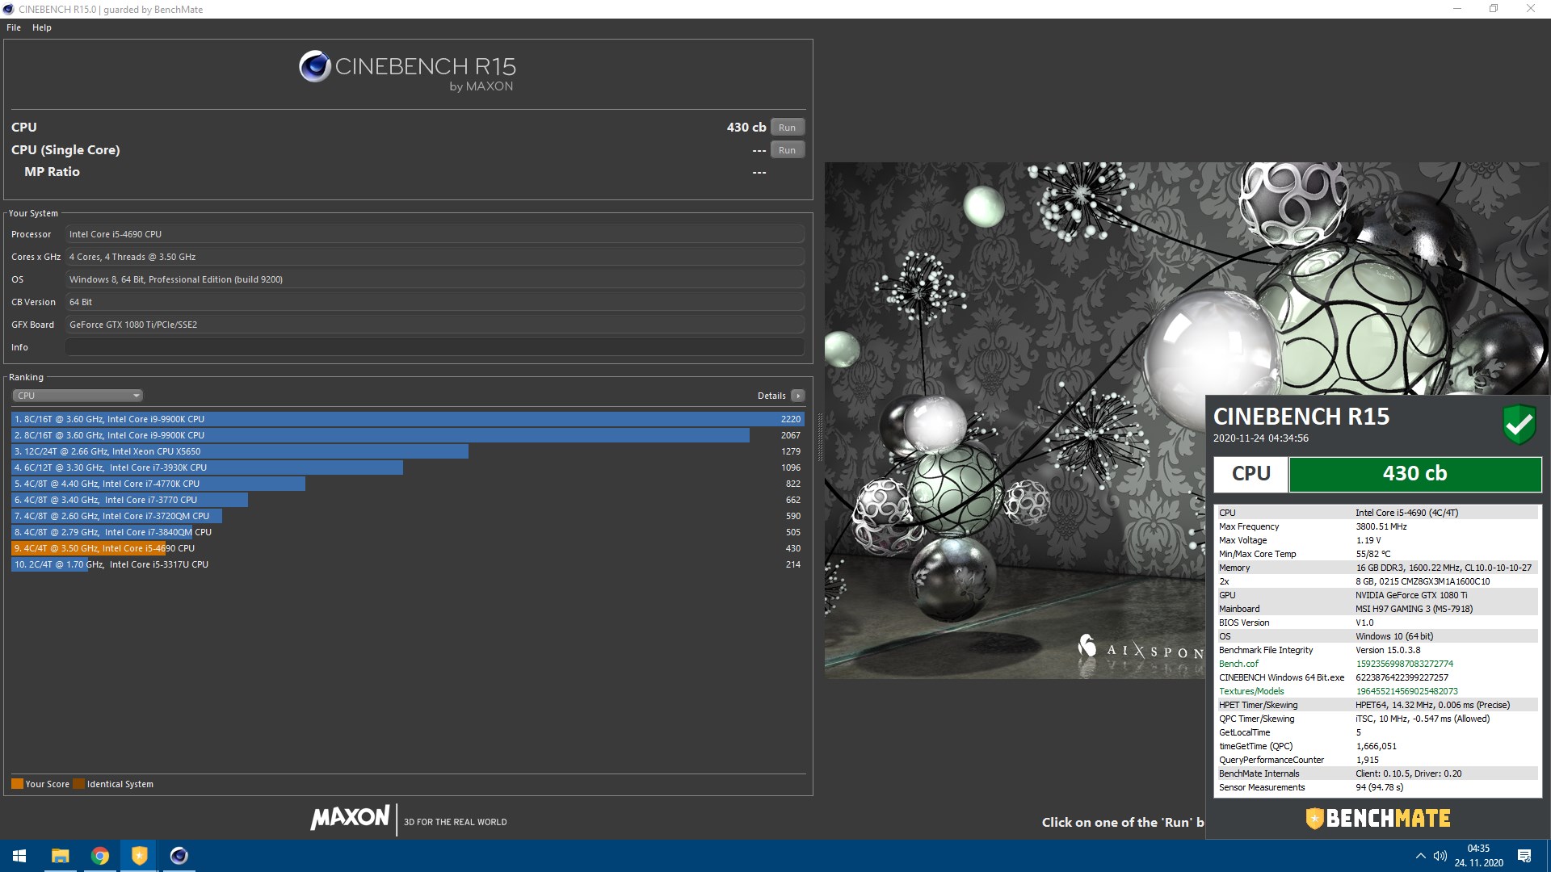Viewport: 1551px width, 872px height.
Task: Click the green 430 cb score bar
Action: pyautogui.click(x=1414, y=474)
